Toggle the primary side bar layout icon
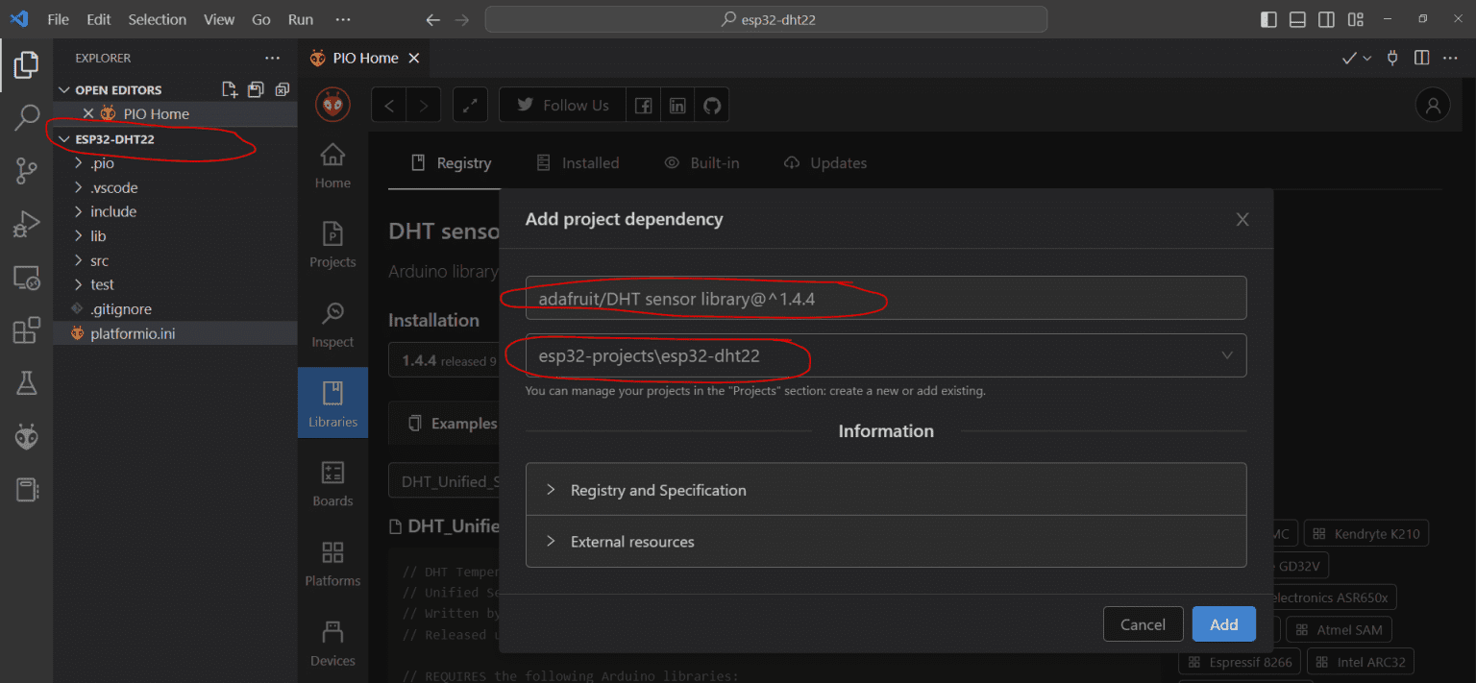Image resolution: width=1476 pixels, height=683 pixels. pyautogui.click(x=1268, y=19)
